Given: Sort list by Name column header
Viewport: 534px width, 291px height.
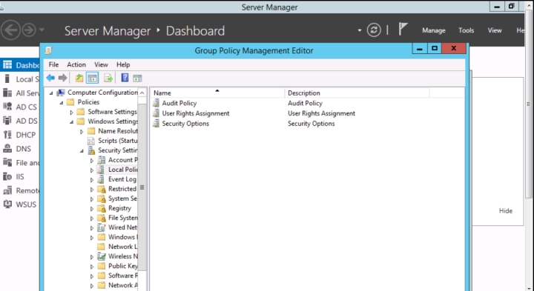Looking at the screenshot, I should pos(217,93).
